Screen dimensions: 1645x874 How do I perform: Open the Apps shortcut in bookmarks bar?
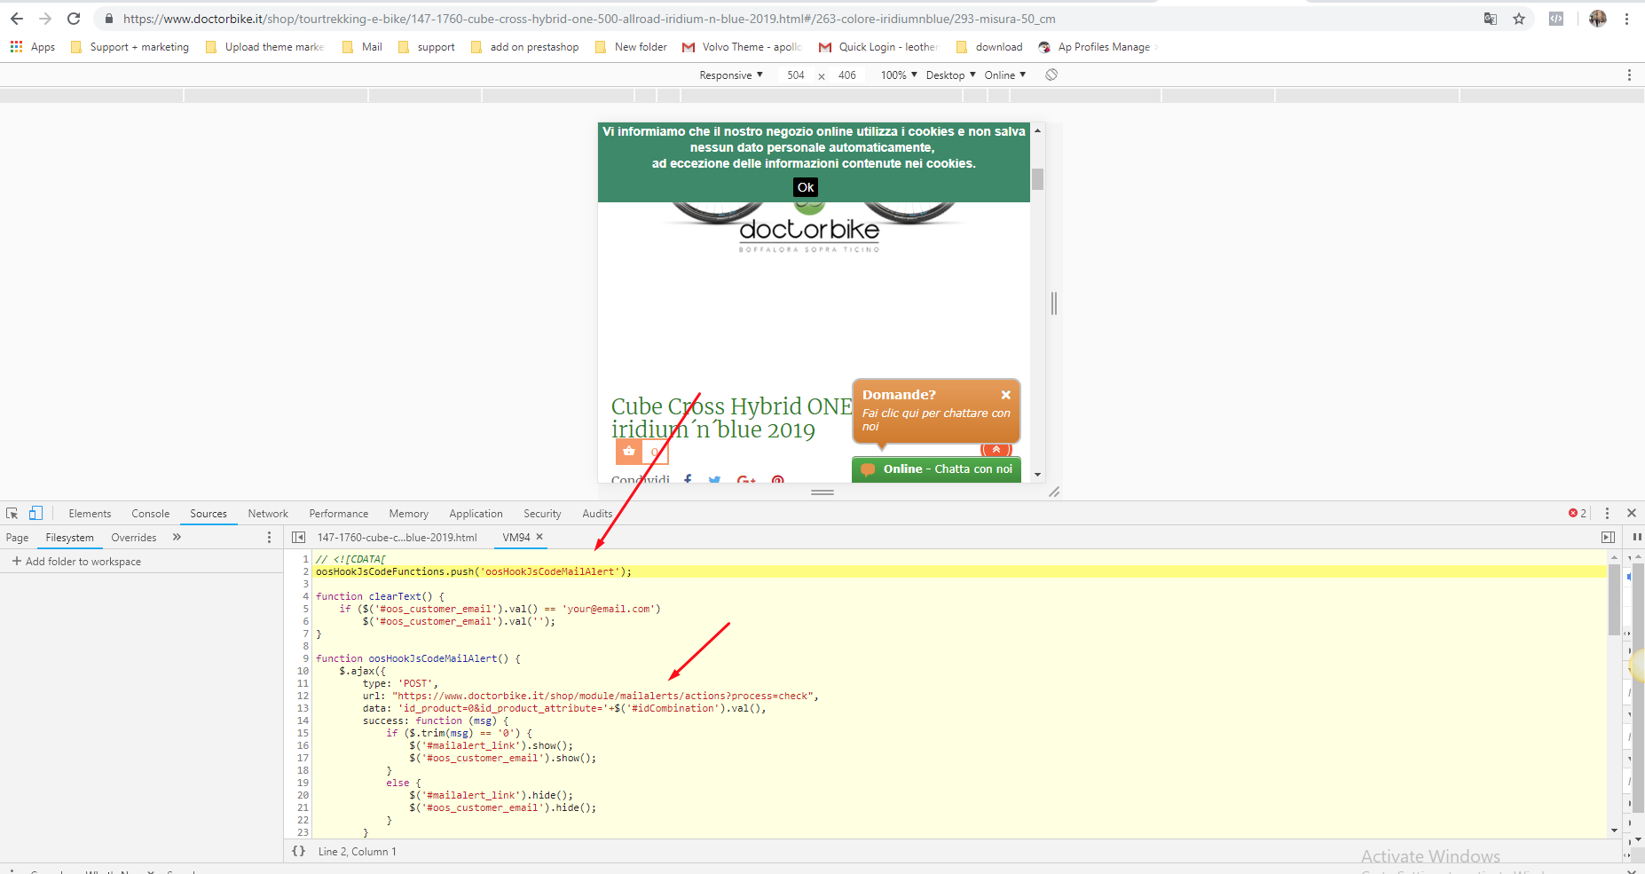pos(33,47)
